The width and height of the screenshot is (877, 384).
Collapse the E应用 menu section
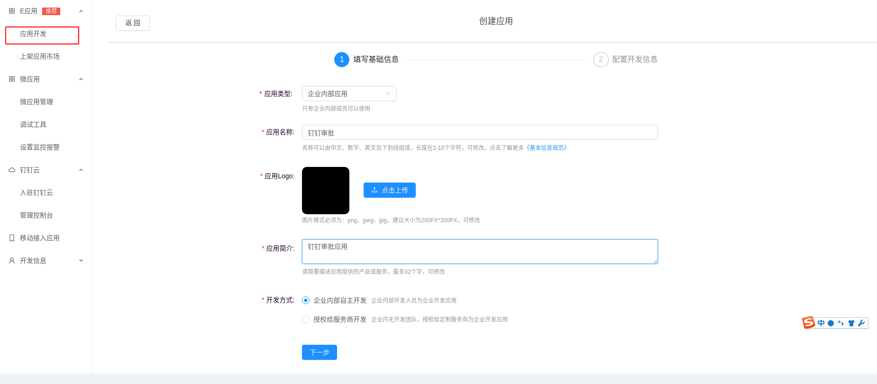[81, 11]
